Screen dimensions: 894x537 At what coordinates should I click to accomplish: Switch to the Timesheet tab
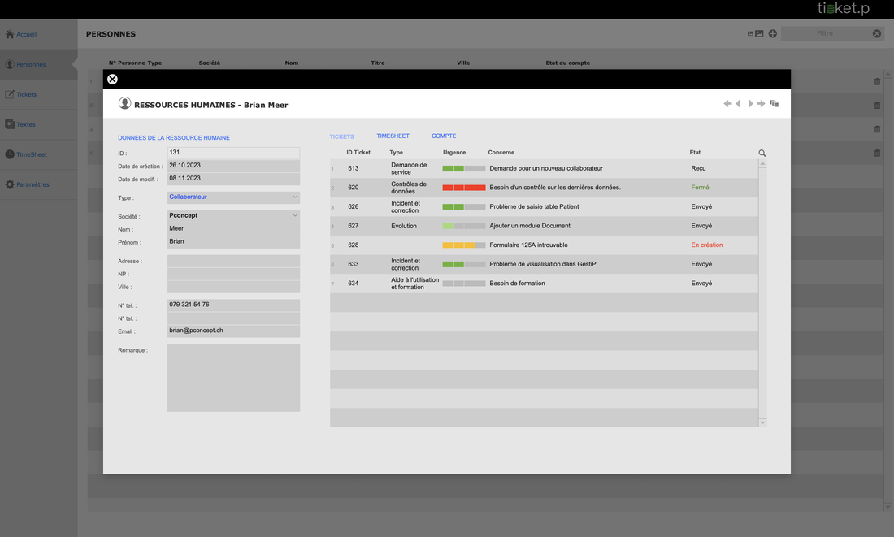[393, 136]
